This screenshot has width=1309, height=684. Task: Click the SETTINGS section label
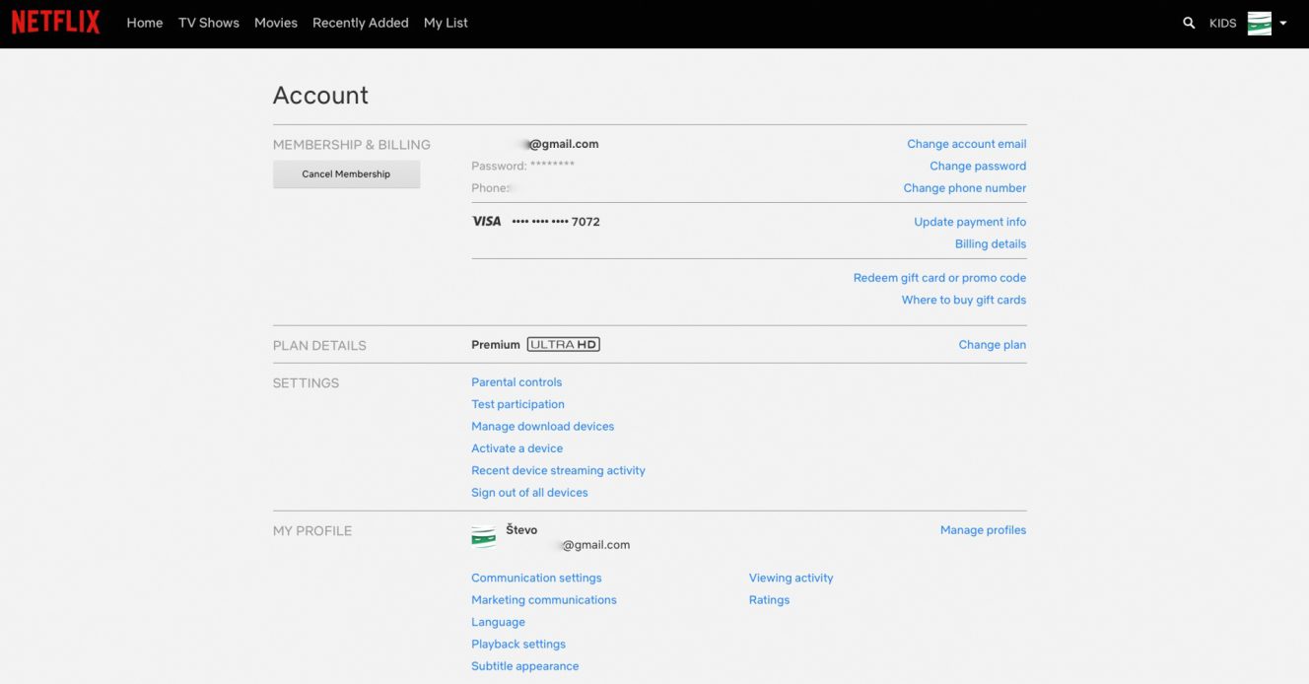pyautogui.click(x=306, y=383)
